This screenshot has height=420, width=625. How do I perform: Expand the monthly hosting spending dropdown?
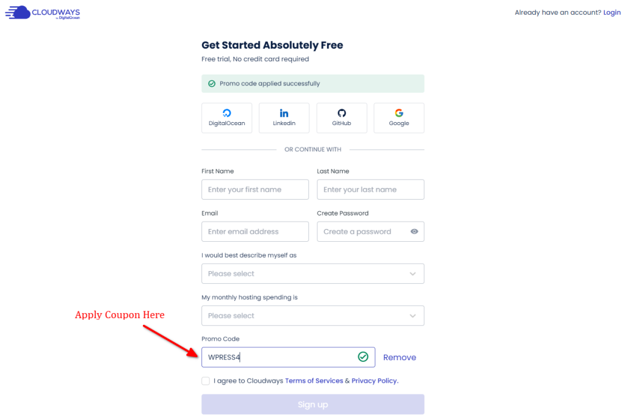pyautogui.click(x=312, y=316)
